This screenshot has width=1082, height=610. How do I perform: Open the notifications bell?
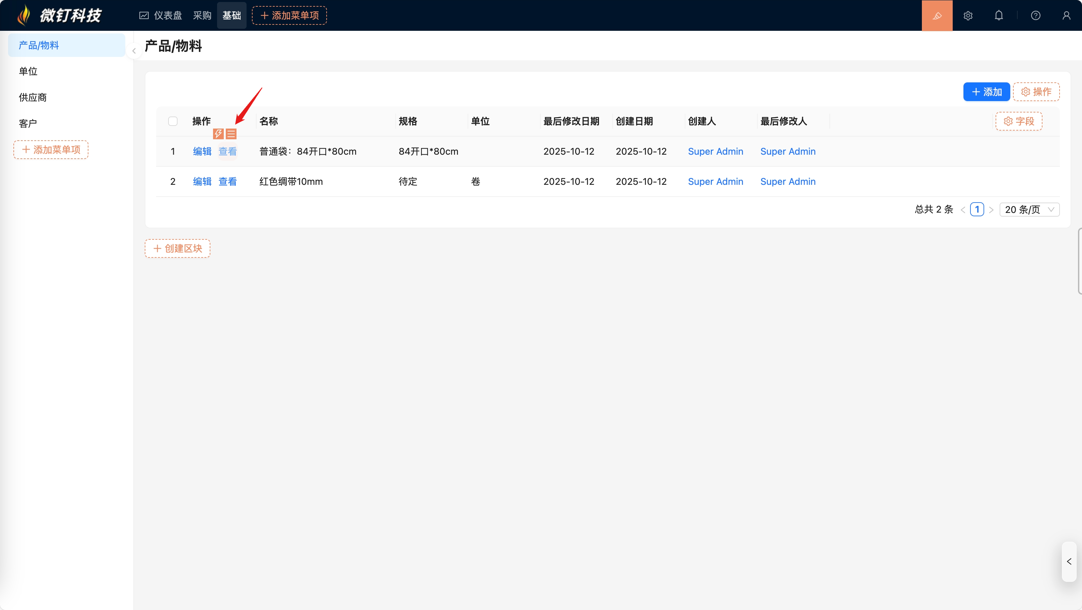pos(998,15)
